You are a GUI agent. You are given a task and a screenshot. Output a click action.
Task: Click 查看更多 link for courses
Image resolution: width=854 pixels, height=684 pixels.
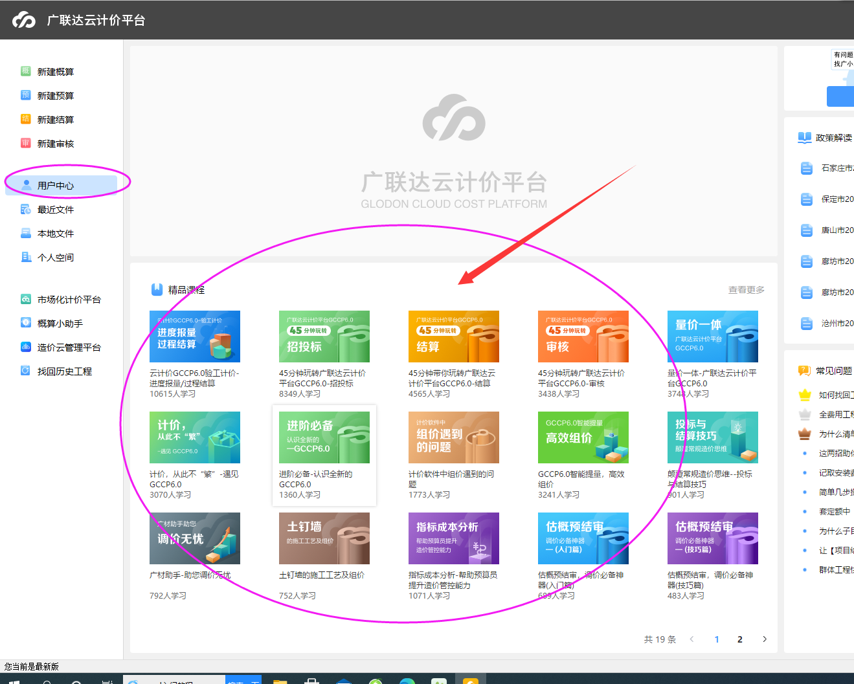[747, 290]
